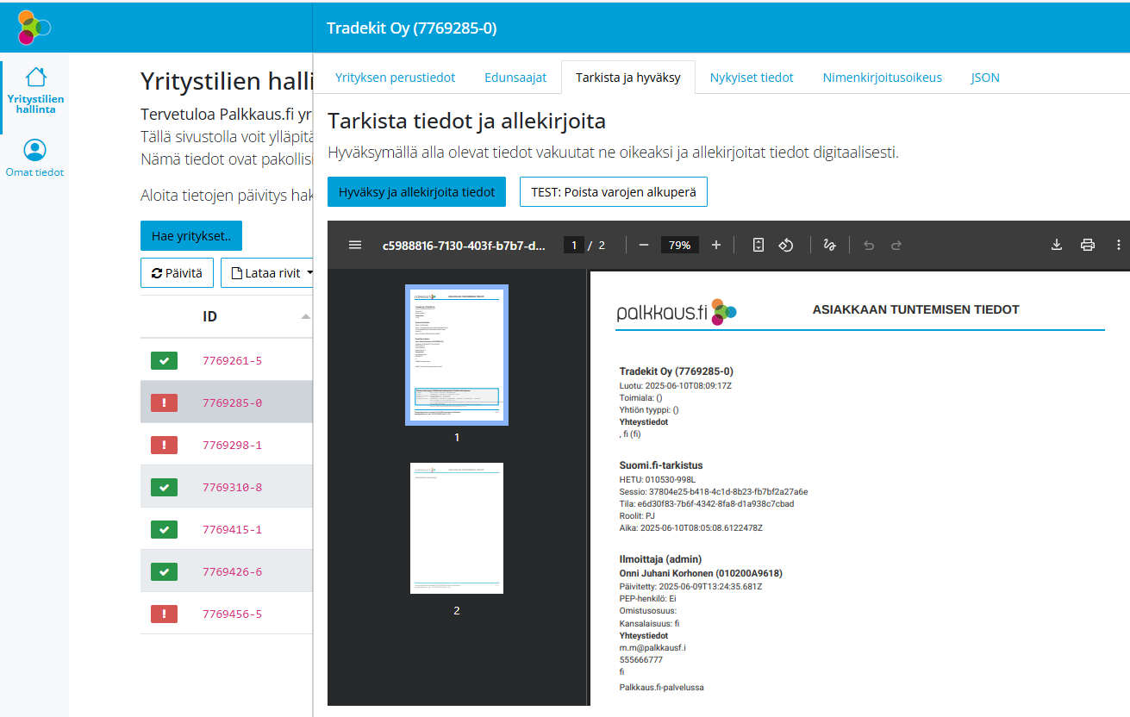
Task: Click red alert status for 7769285-0
Action: [x=164, y=402]
